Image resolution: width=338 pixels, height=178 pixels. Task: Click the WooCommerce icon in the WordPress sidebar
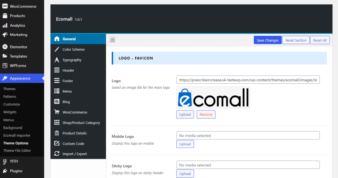pos(5,6)
